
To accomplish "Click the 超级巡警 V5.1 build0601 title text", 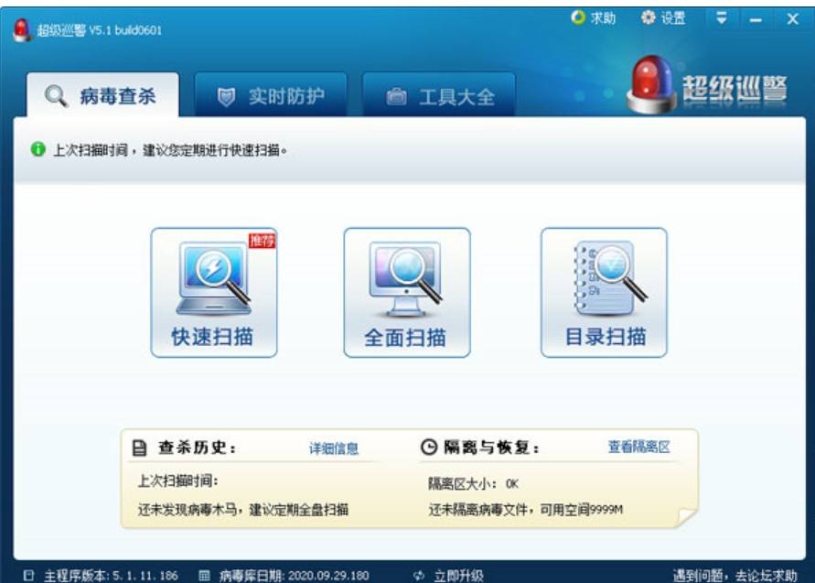I will pyautogui.click(x=100, y=30).
